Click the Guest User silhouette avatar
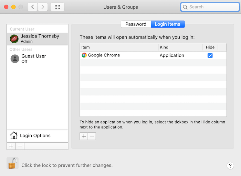The image size is (241, 176). [x=15, y=59]
